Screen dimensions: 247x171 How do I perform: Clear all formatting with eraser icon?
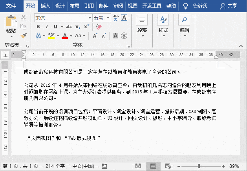[99, 27]
